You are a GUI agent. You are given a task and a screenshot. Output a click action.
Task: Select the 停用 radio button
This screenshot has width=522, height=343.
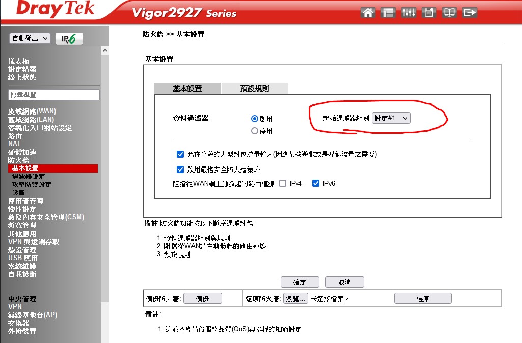[255, 131]
